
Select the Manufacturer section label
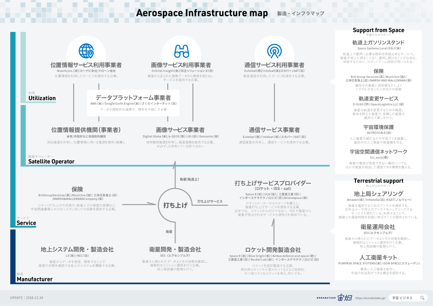(35, 279)
